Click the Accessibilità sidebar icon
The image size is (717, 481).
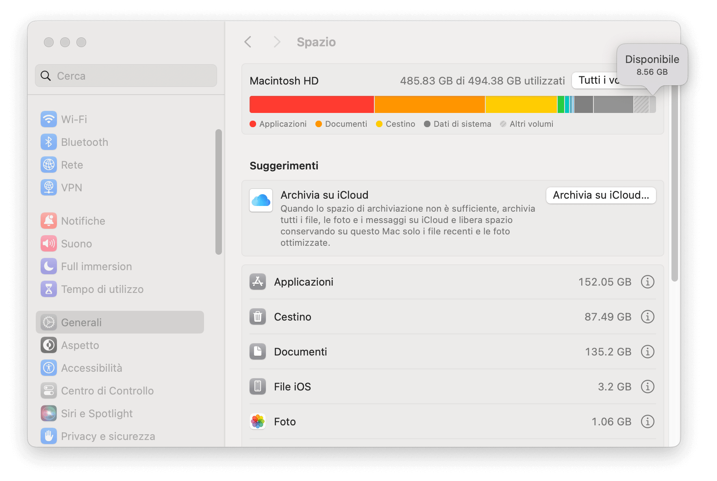coord(49,368)
